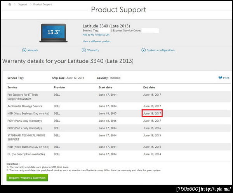Click the 13.3-inch laptop product thumbnail
233x193 pixels.
[x=54, y=33]
